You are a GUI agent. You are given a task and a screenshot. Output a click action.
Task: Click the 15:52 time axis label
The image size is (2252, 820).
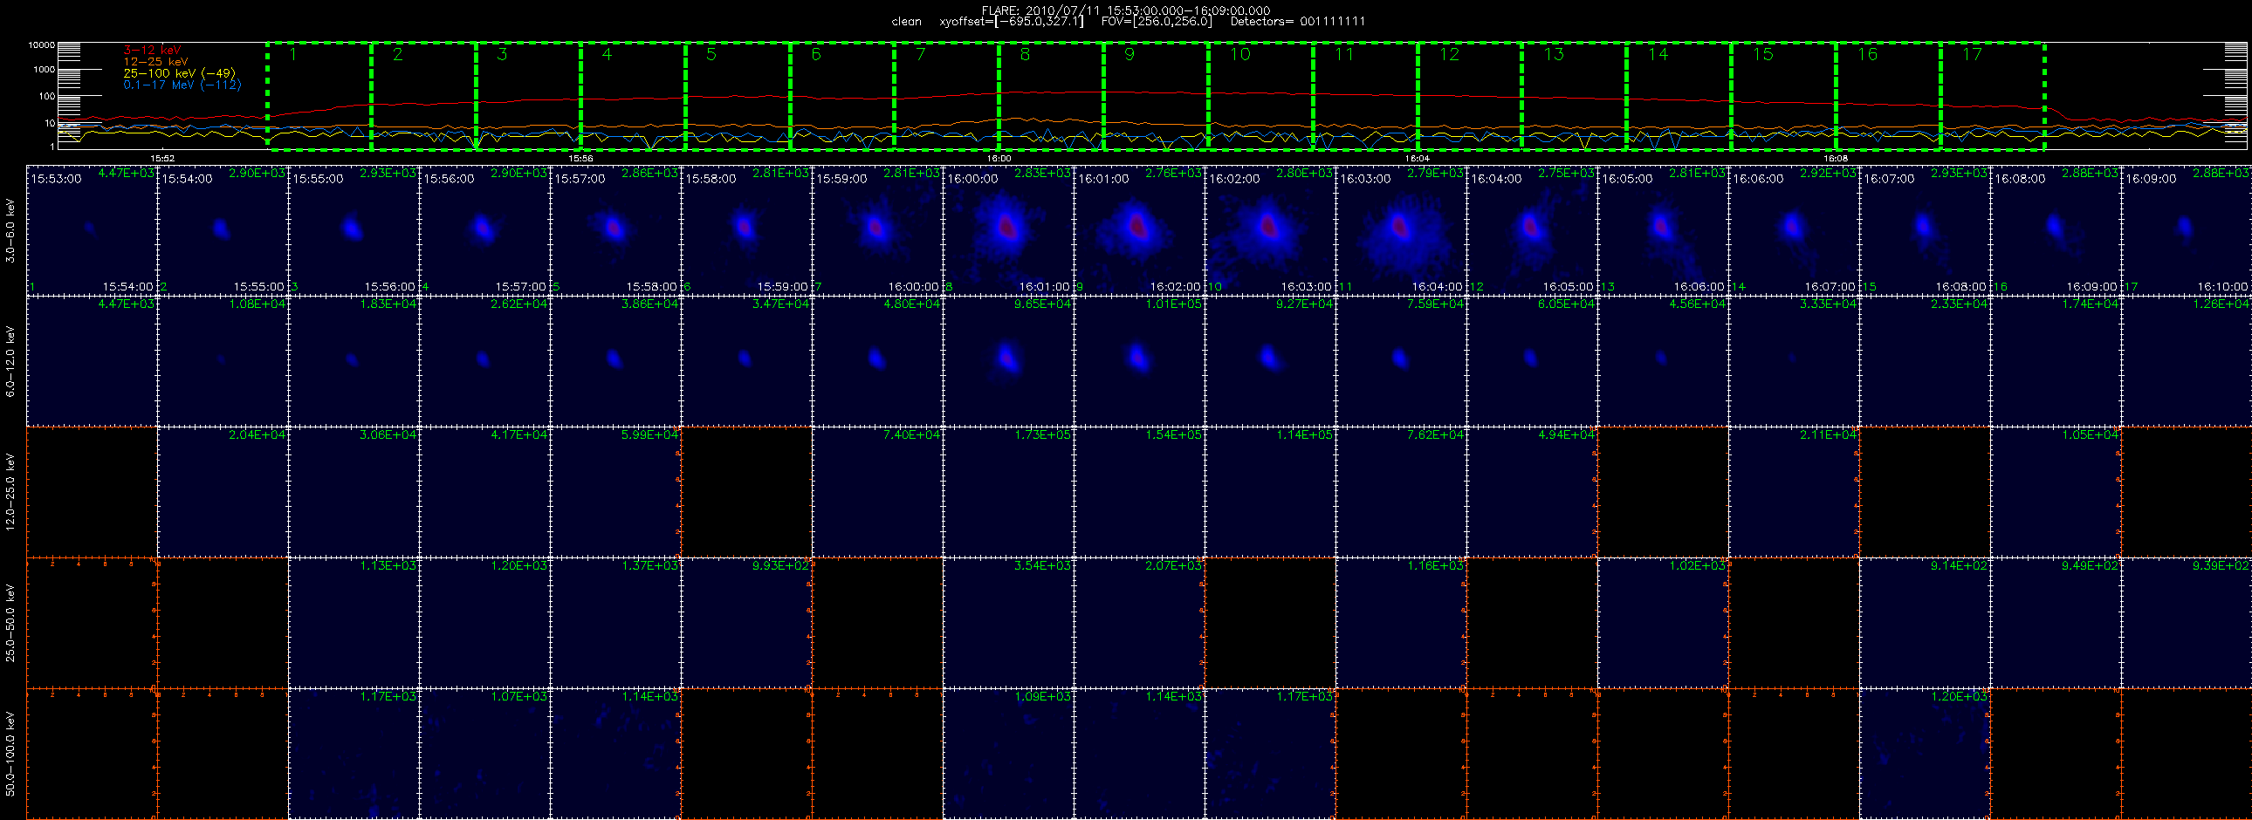pos(162,158)
